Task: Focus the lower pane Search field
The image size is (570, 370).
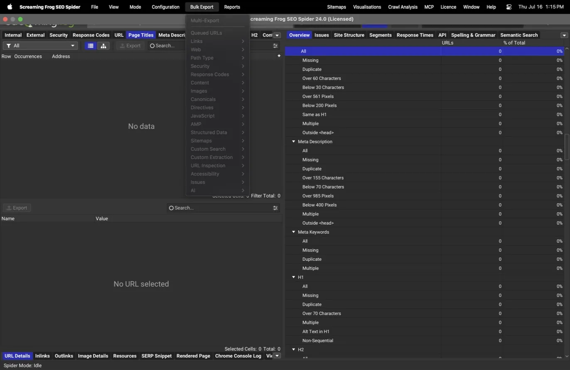Action: pyautogui.click(x=223, y=208)
